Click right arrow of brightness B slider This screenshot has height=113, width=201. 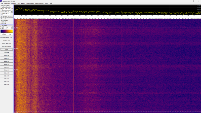(x=12, y=27)
